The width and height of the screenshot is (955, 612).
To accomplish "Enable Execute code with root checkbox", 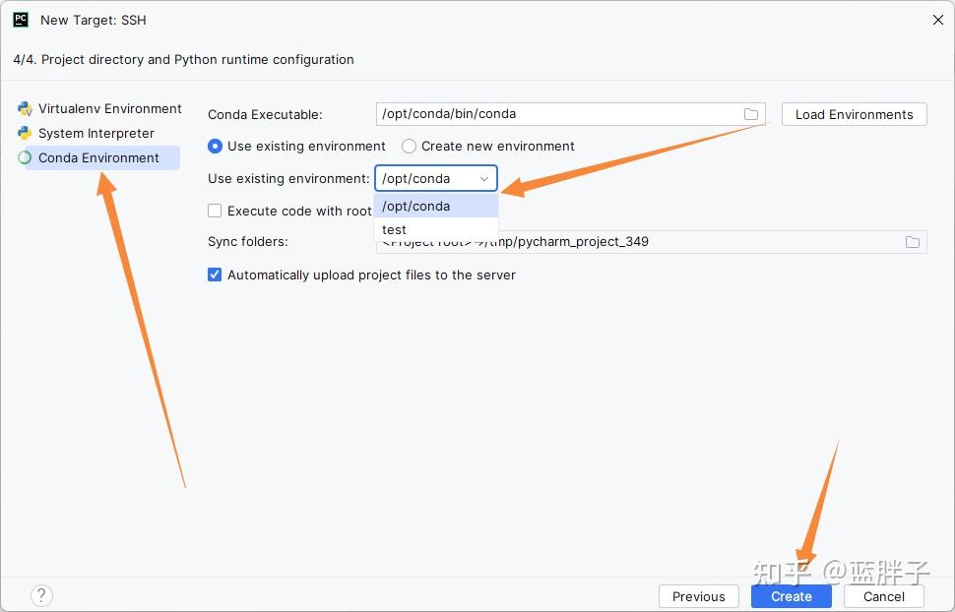I will point(215,211).
